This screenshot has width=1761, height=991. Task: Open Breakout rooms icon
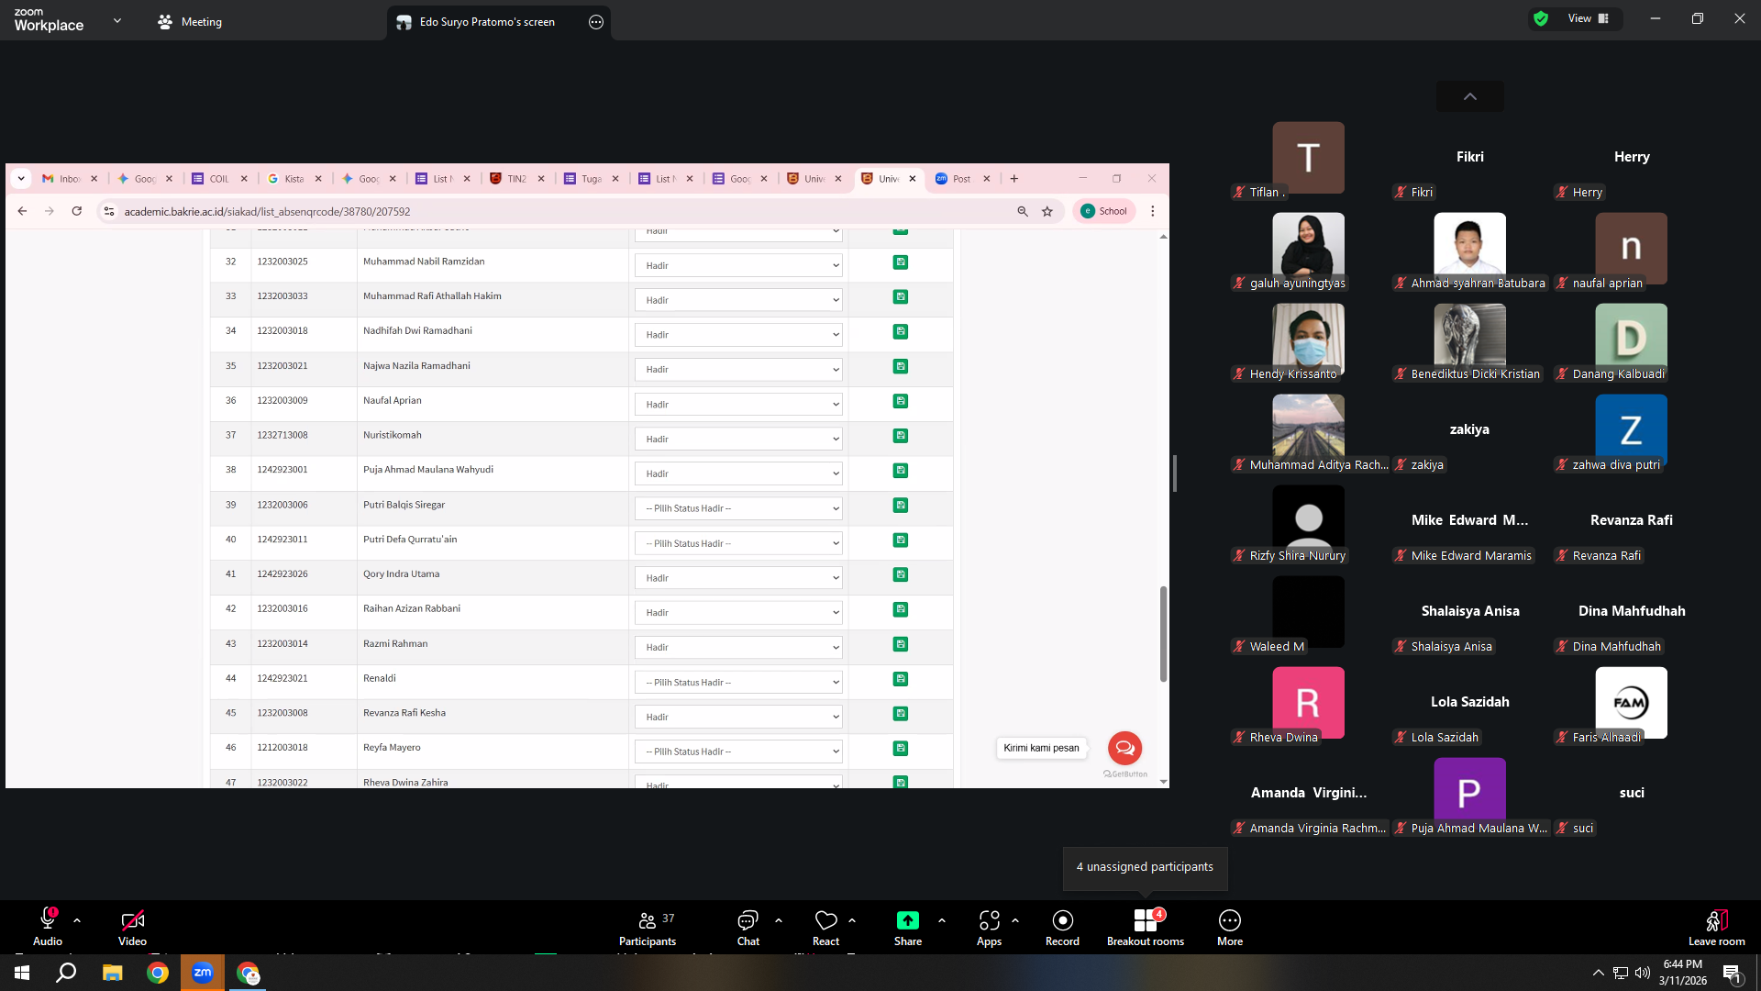coord(1145,920)
